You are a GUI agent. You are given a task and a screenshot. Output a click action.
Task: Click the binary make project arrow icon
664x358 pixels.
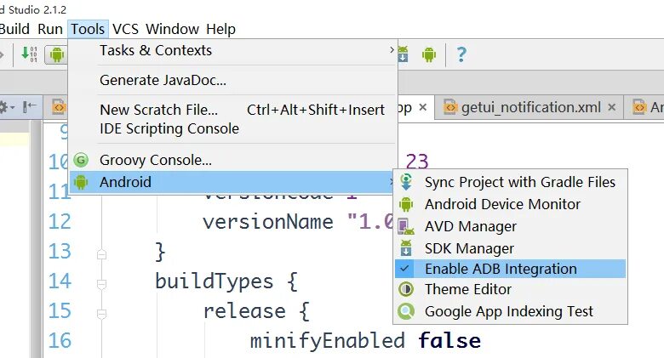pos(28,55)
